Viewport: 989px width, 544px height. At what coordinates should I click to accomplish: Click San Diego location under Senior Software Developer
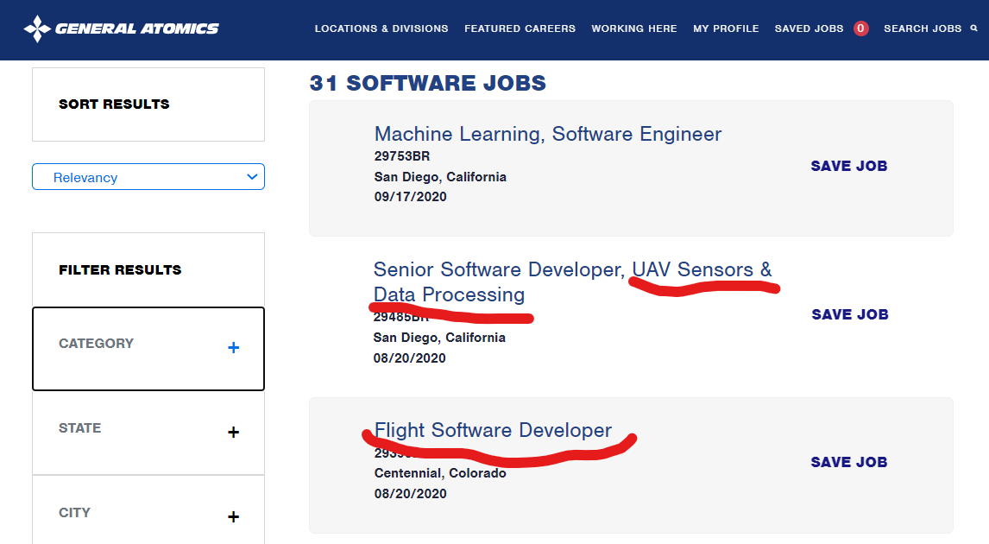pos(439,338)
